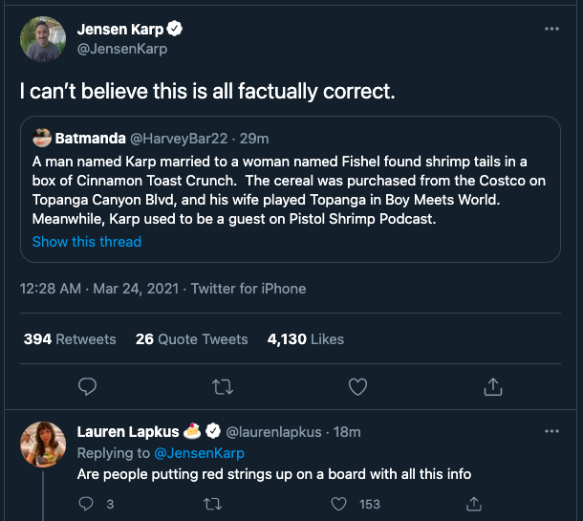View the 394 Retweets list

point(70,339)
